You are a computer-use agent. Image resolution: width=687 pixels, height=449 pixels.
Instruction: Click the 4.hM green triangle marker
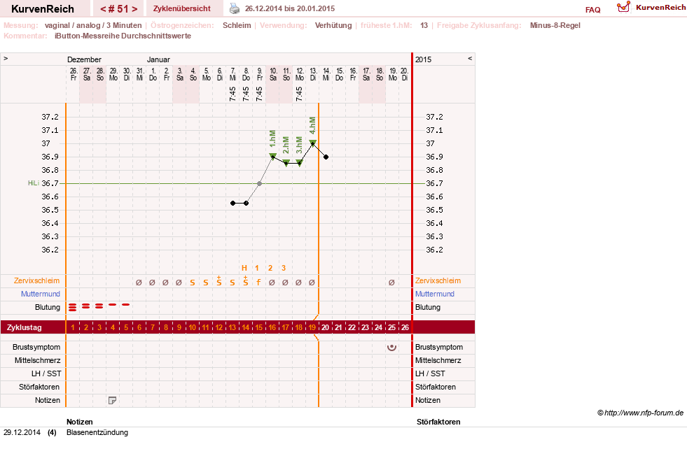pyautogui.click(x=313, y=143)
